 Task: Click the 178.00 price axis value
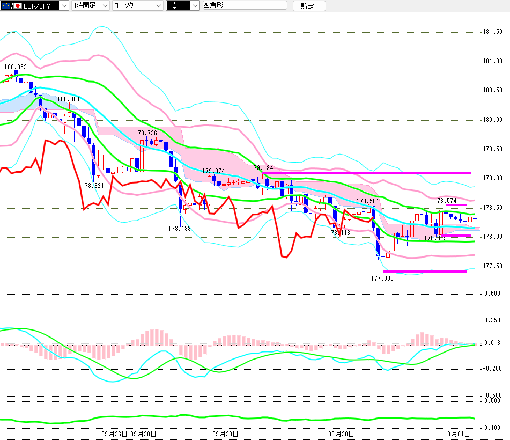pos(493,237)
